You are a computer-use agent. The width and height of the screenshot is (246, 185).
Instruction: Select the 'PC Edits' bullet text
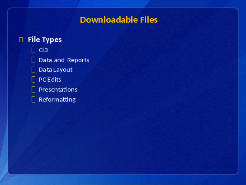tap(50, 80)
